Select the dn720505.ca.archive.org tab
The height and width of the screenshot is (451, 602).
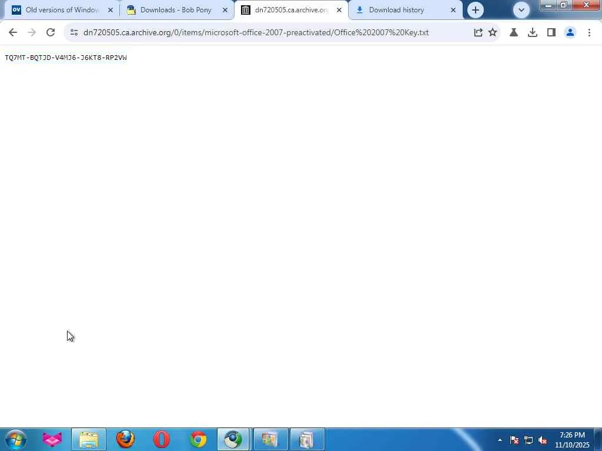[x=291, y=10]
